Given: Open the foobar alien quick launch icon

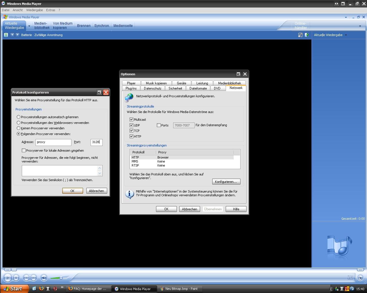Looking at the screenshot, I should [x=48, y=289].
